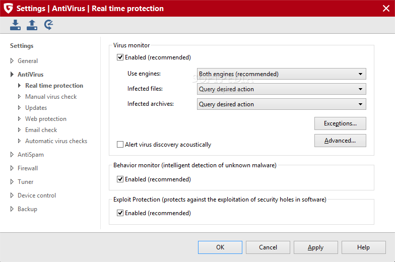Viewport: 395px width, 262px height.
Task: Click the Cancel button
Action: [268, 247]
